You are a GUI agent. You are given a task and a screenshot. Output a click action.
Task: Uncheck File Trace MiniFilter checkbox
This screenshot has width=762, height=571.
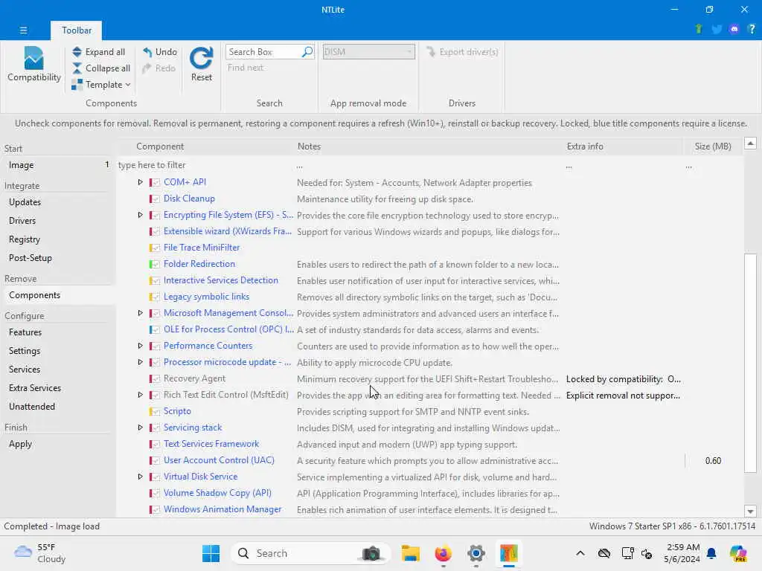[x=155, y=248]
